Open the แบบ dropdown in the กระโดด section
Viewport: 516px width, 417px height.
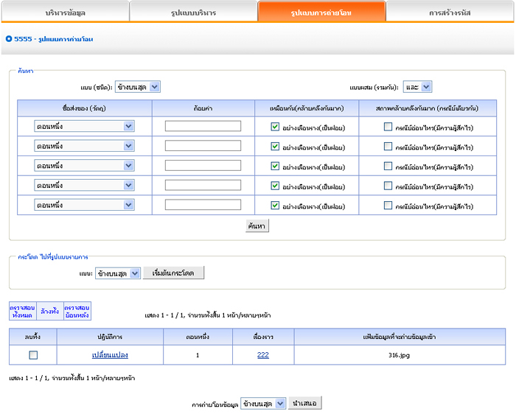coord(118,273)
